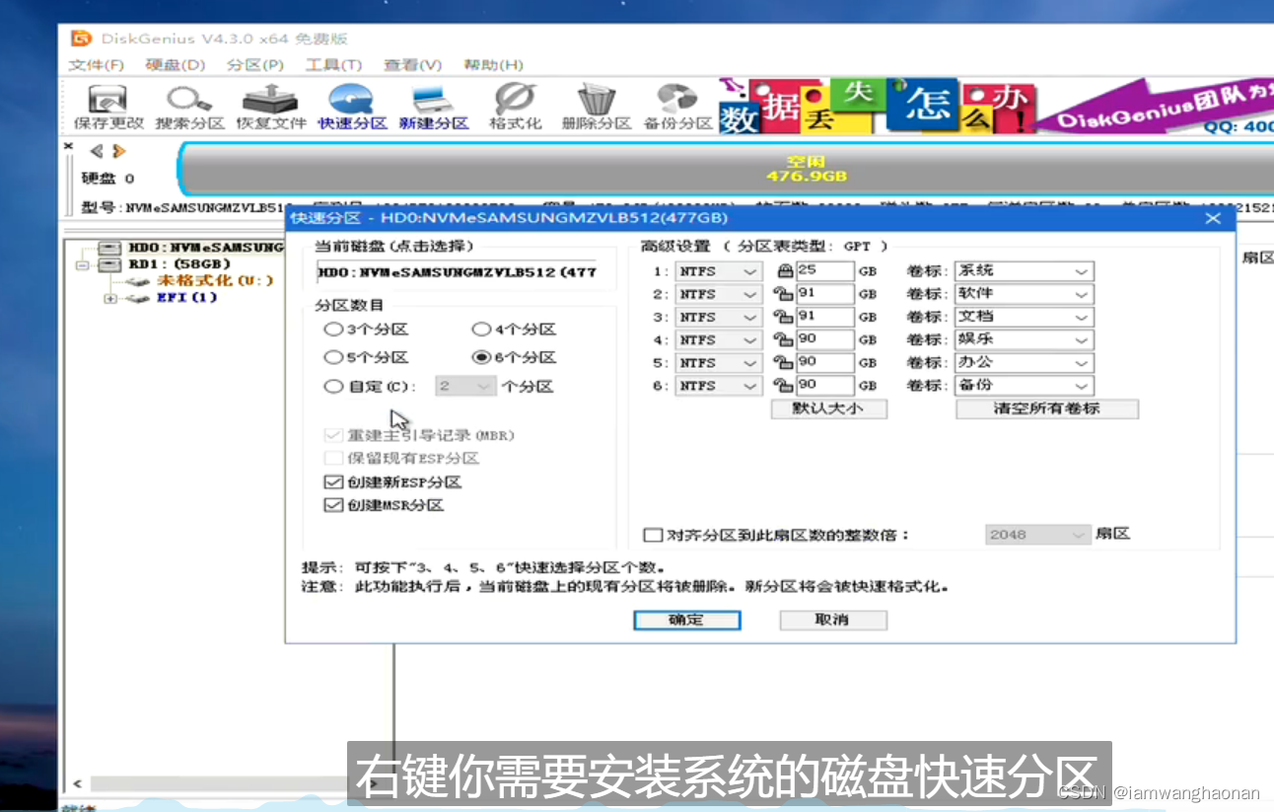Select HD0:NVMeSAMSUNG in the disk tree

coord(206,248)
